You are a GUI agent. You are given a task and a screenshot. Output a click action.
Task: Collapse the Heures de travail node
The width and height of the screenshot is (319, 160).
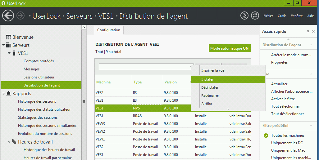coord(9,142)
